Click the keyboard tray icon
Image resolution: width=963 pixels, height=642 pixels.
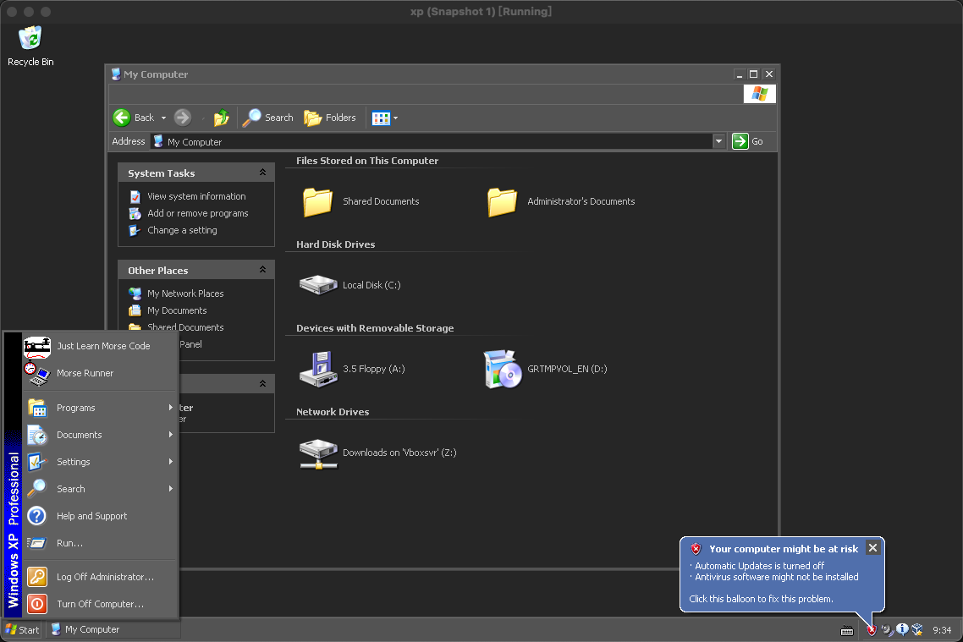(847, 630)
